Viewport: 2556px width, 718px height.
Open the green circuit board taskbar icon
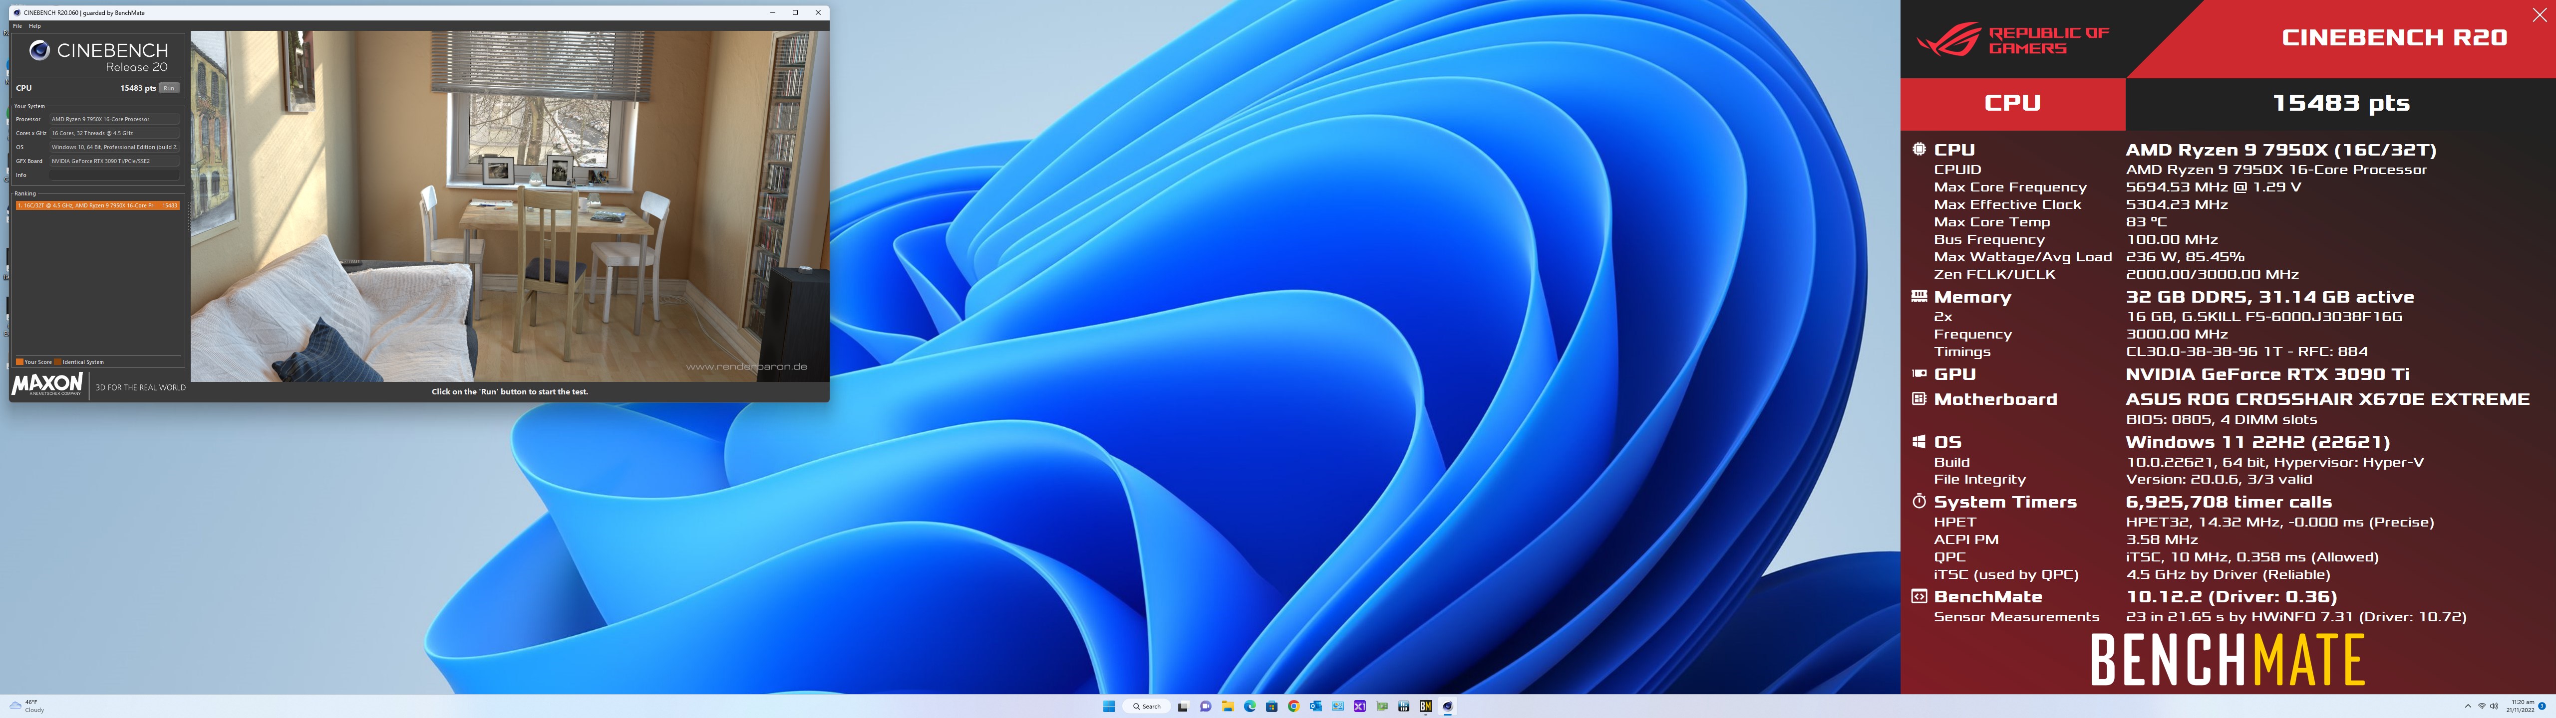(1382, 706)
